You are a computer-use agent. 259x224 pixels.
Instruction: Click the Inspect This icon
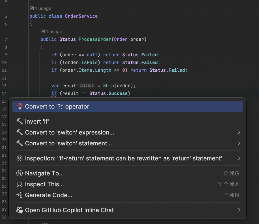[x=19, y=184]
